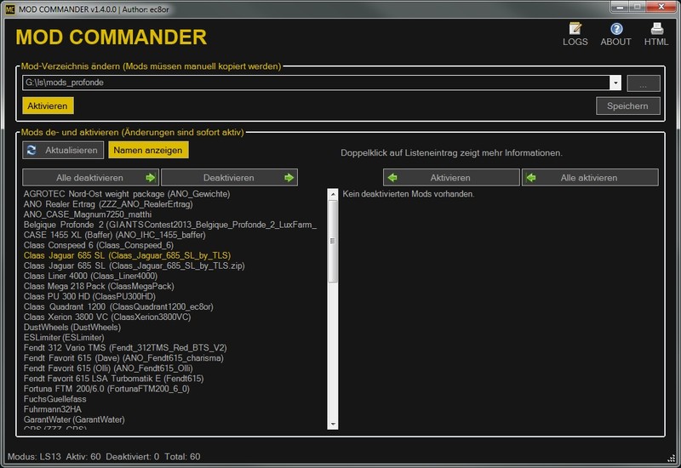The height and width of the screenshot is (468, 681).
Task: Click the browse folder button
Action: pos(644,83)
